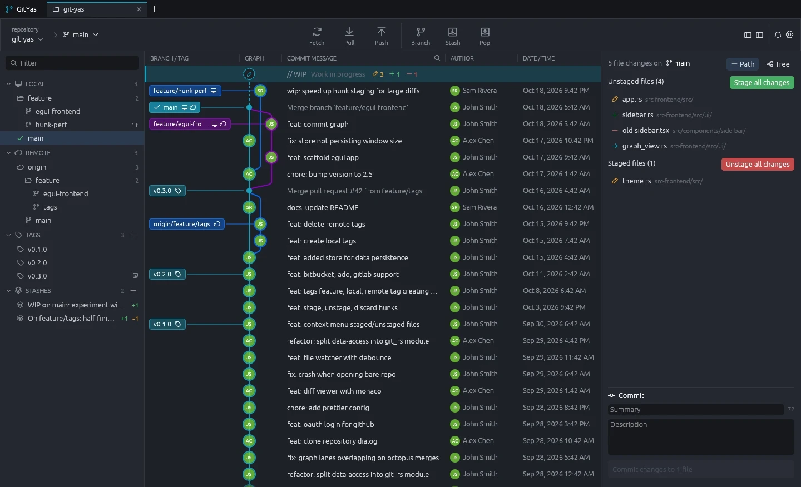This screenshot has width=801, height=487.
Task: Click the Filter input field
Action: tap(72, 63)
